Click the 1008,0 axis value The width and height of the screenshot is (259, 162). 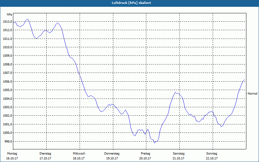click(x=7, y=64)
